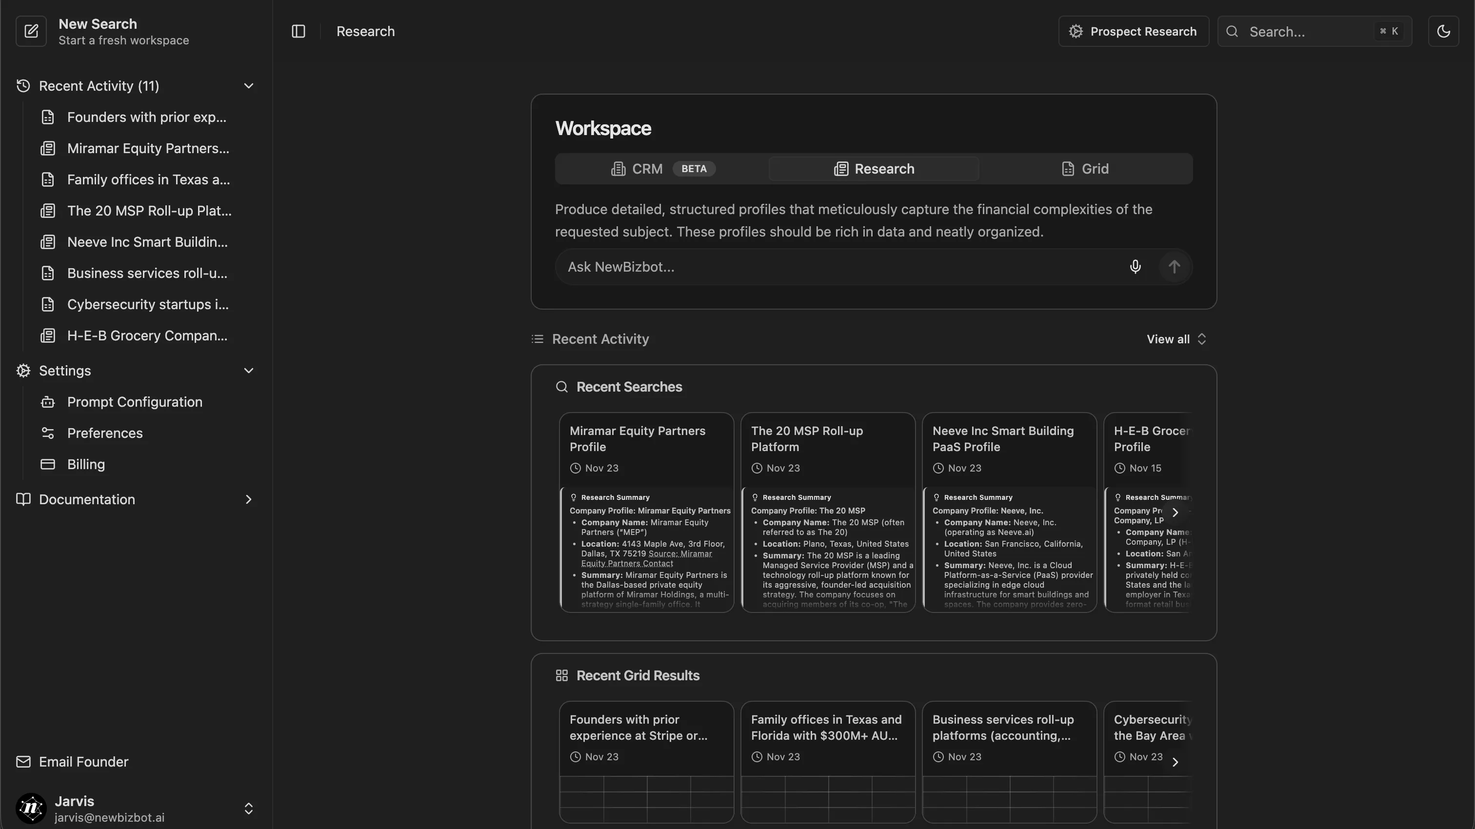Click the Recent Activity history icon

(x=23, y=85)
